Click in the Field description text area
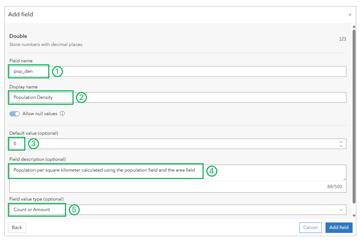Image resolution: width=361 pixels, height=243 pixels. [178, 173]
